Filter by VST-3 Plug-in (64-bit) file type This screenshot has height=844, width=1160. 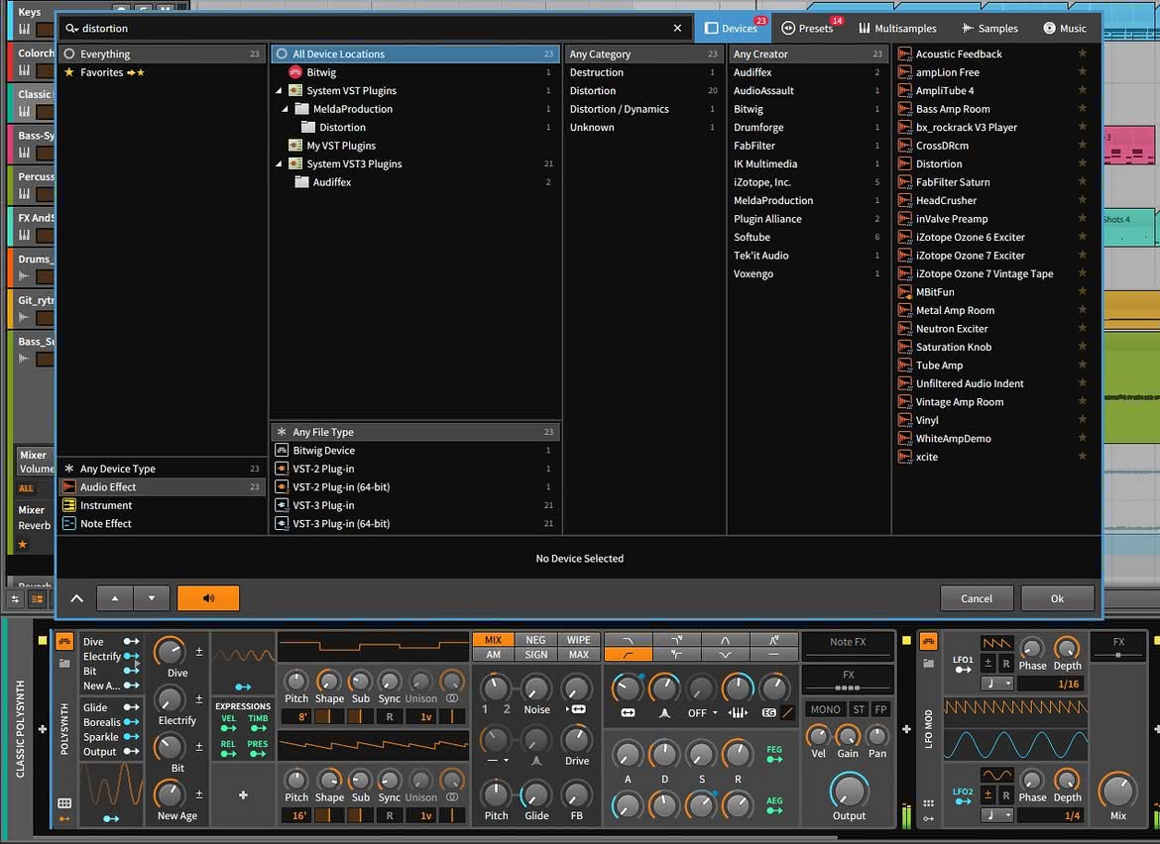point(415,523)
